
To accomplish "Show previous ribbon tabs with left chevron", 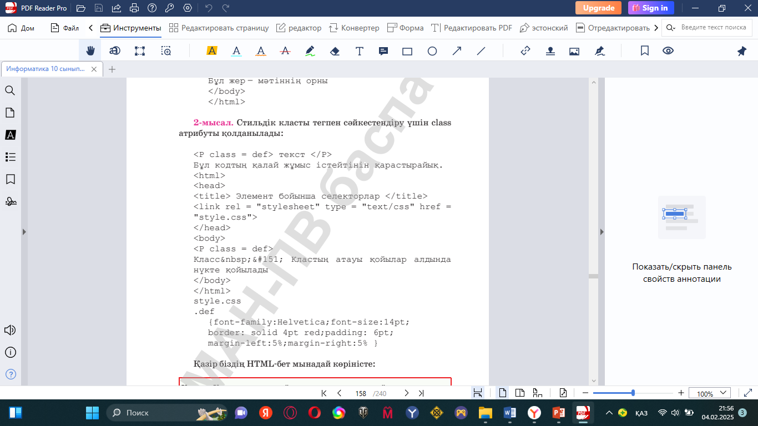I will [90, 28].
